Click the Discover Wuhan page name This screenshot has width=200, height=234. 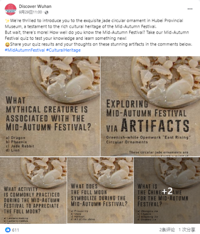click(35, 7)
